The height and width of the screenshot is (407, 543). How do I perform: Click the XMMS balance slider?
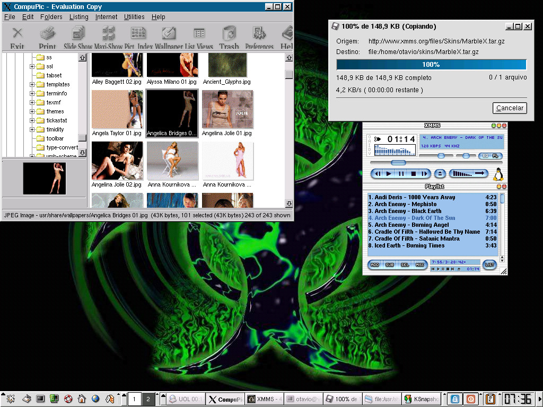pyautogui.click(x=466, y=156)
